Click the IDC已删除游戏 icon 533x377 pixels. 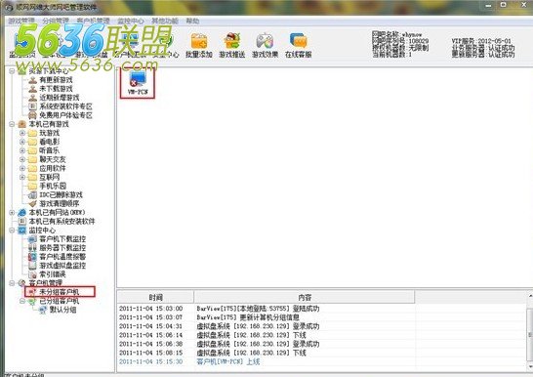coord(32,194)
